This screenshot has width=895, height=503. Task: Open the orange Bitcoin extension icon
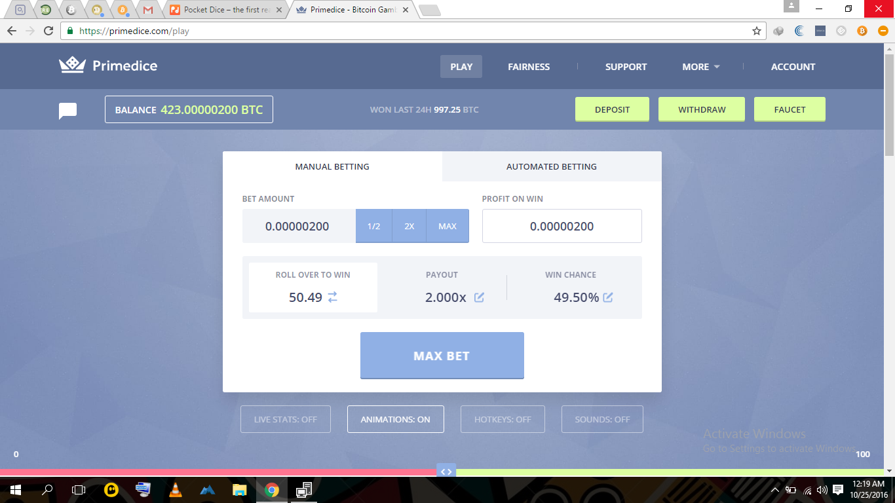point(862,31)
